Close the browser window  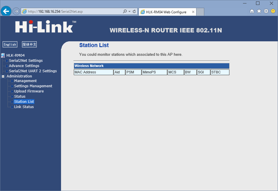point(271,3)
